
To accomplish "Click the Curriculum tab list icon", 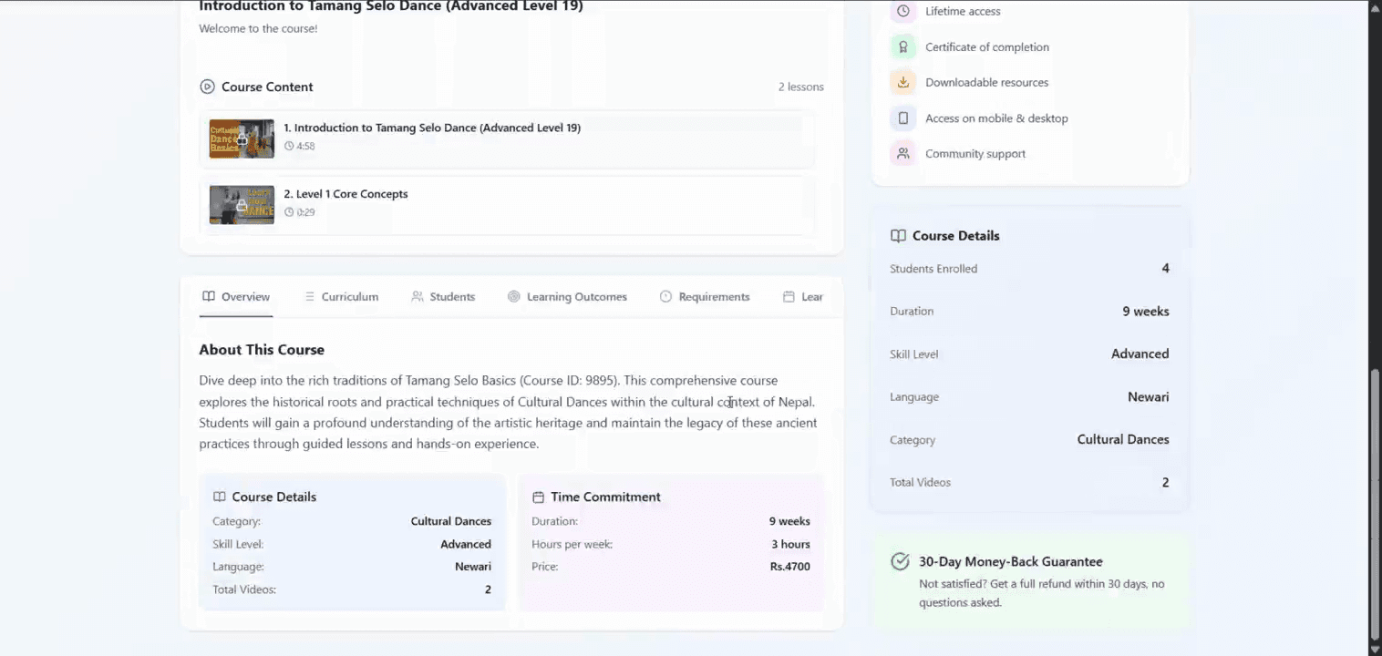I will 309,296.
